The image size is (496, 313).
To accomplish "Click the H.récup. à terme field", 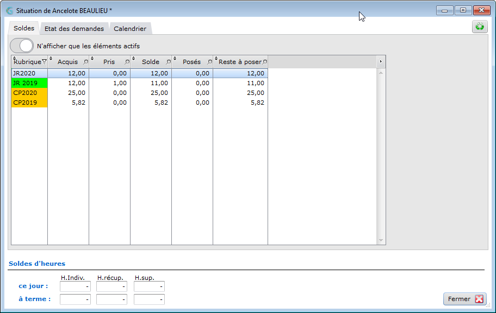I will (x=111, y=299).
